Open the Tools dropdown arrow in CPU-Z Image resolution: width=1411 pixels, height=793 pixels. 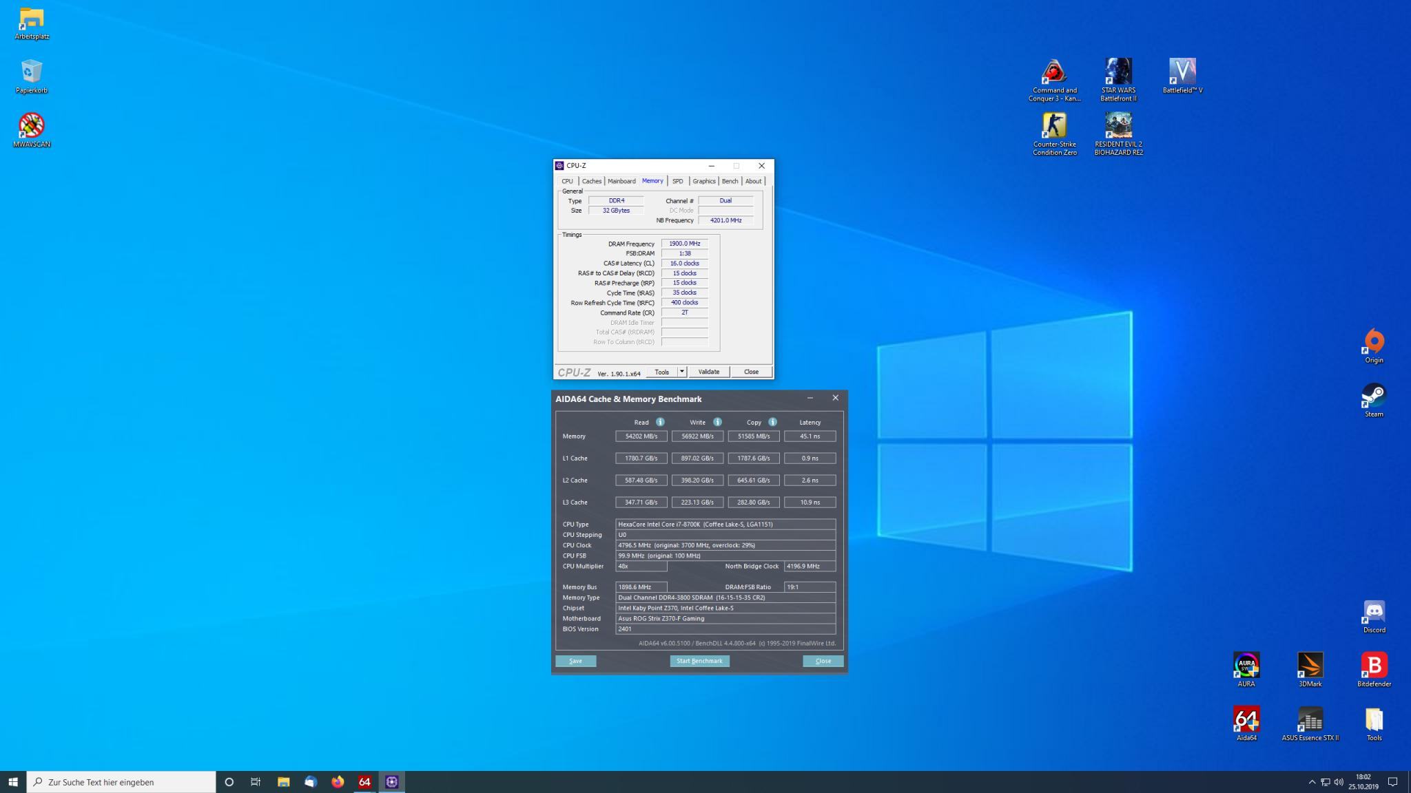pyautogui.click(x=682, y=372)
